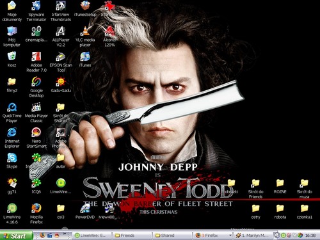Screen dimensions: 320x240
Task: Open Gadu-Gadu messenger icon
Action: (x=61, y=84)
